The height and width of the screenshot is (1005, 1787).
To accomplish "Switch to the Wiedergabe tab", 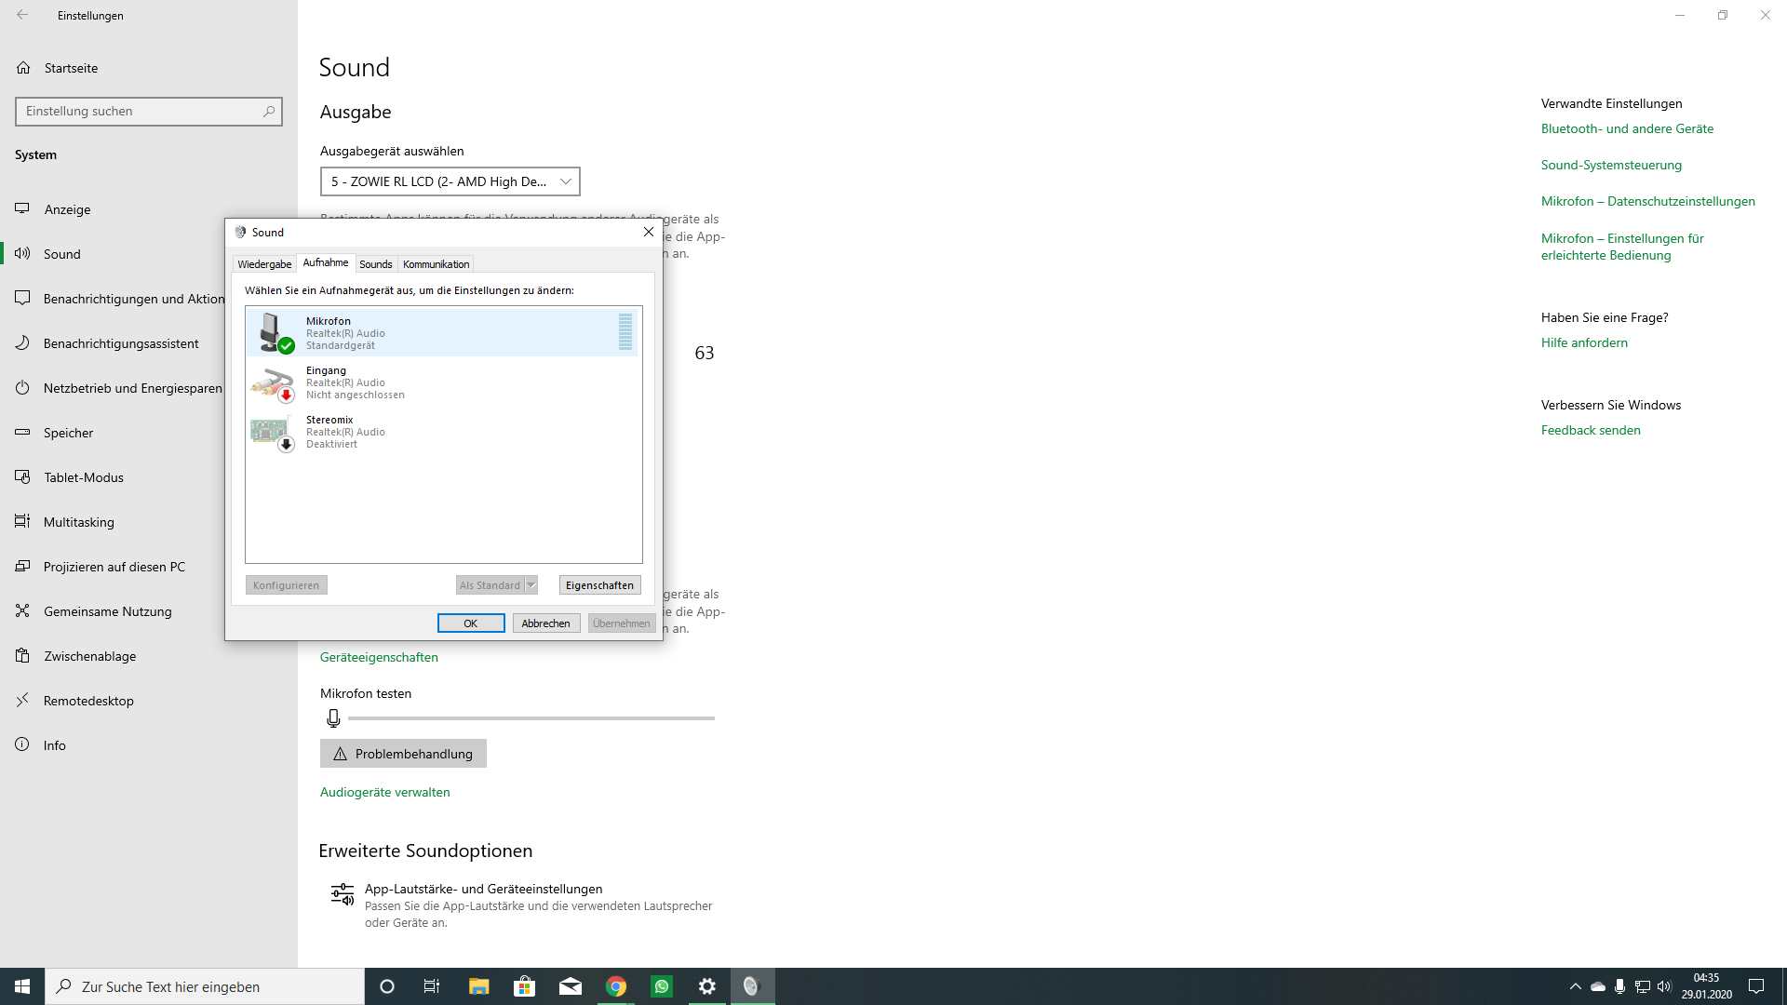I will pyautogui.click(x=264, y=263).
